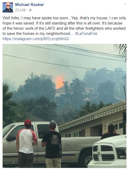
Task: Expand the post options chevron
Action: click(x=125, y=4)
